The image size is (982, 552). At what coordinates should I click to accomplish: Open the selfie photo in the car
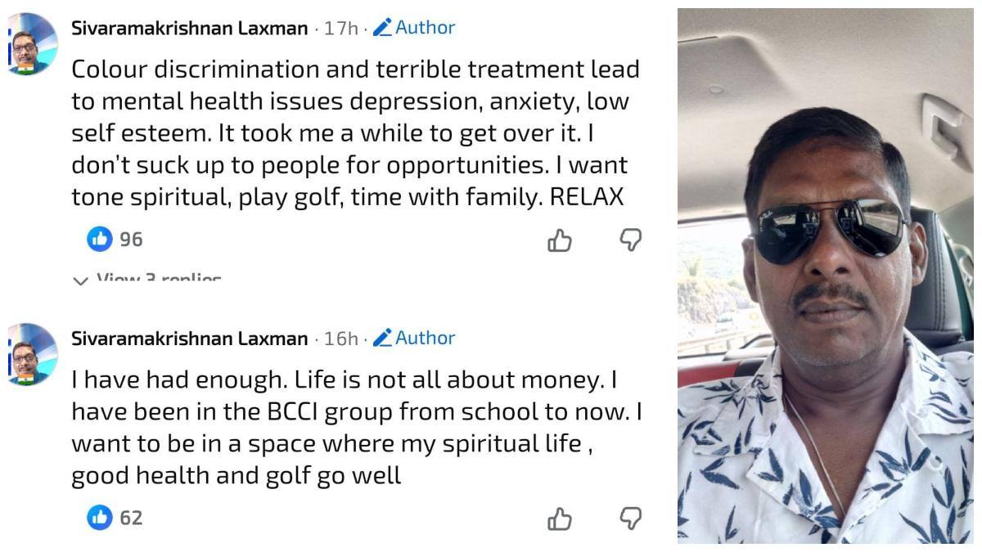(x=825, y=276)
